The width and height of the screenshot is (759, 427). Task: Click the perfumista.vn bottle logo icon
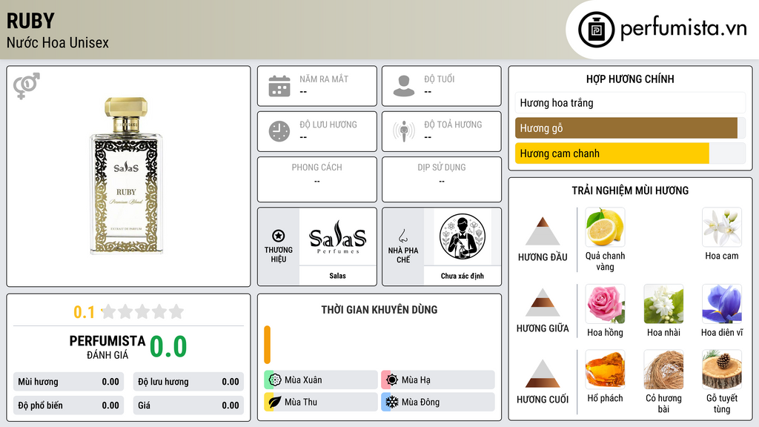click(x=596, y=30)
